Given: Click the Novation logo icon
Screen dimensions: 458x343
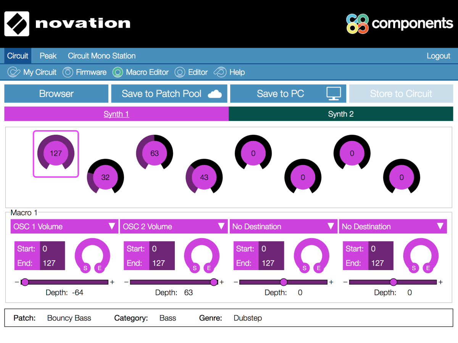Looking at the screenshot, I should click(17, 24).
